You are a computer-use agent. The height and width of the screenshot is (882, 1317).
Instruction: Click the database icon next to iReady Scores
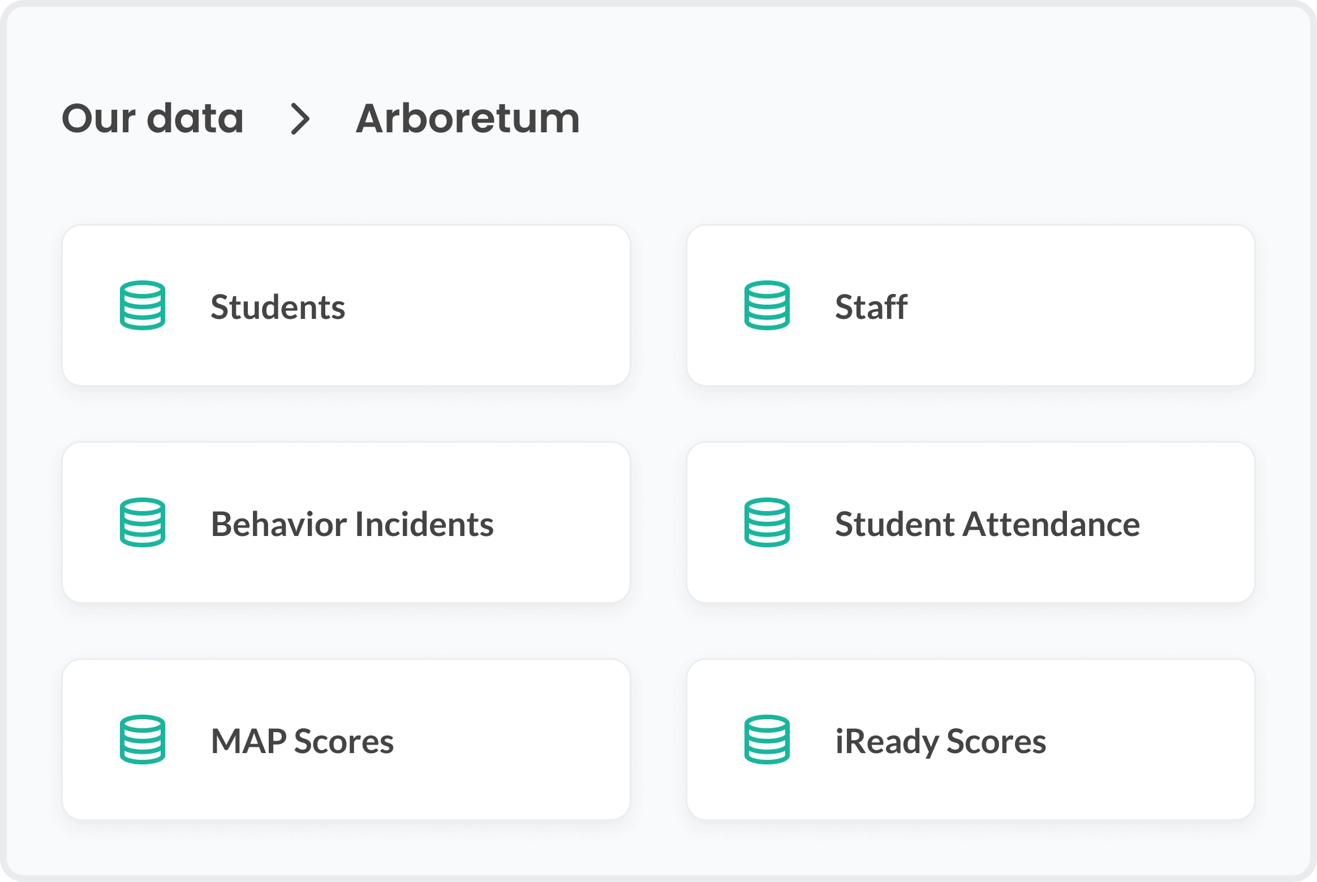coord(767,740)
